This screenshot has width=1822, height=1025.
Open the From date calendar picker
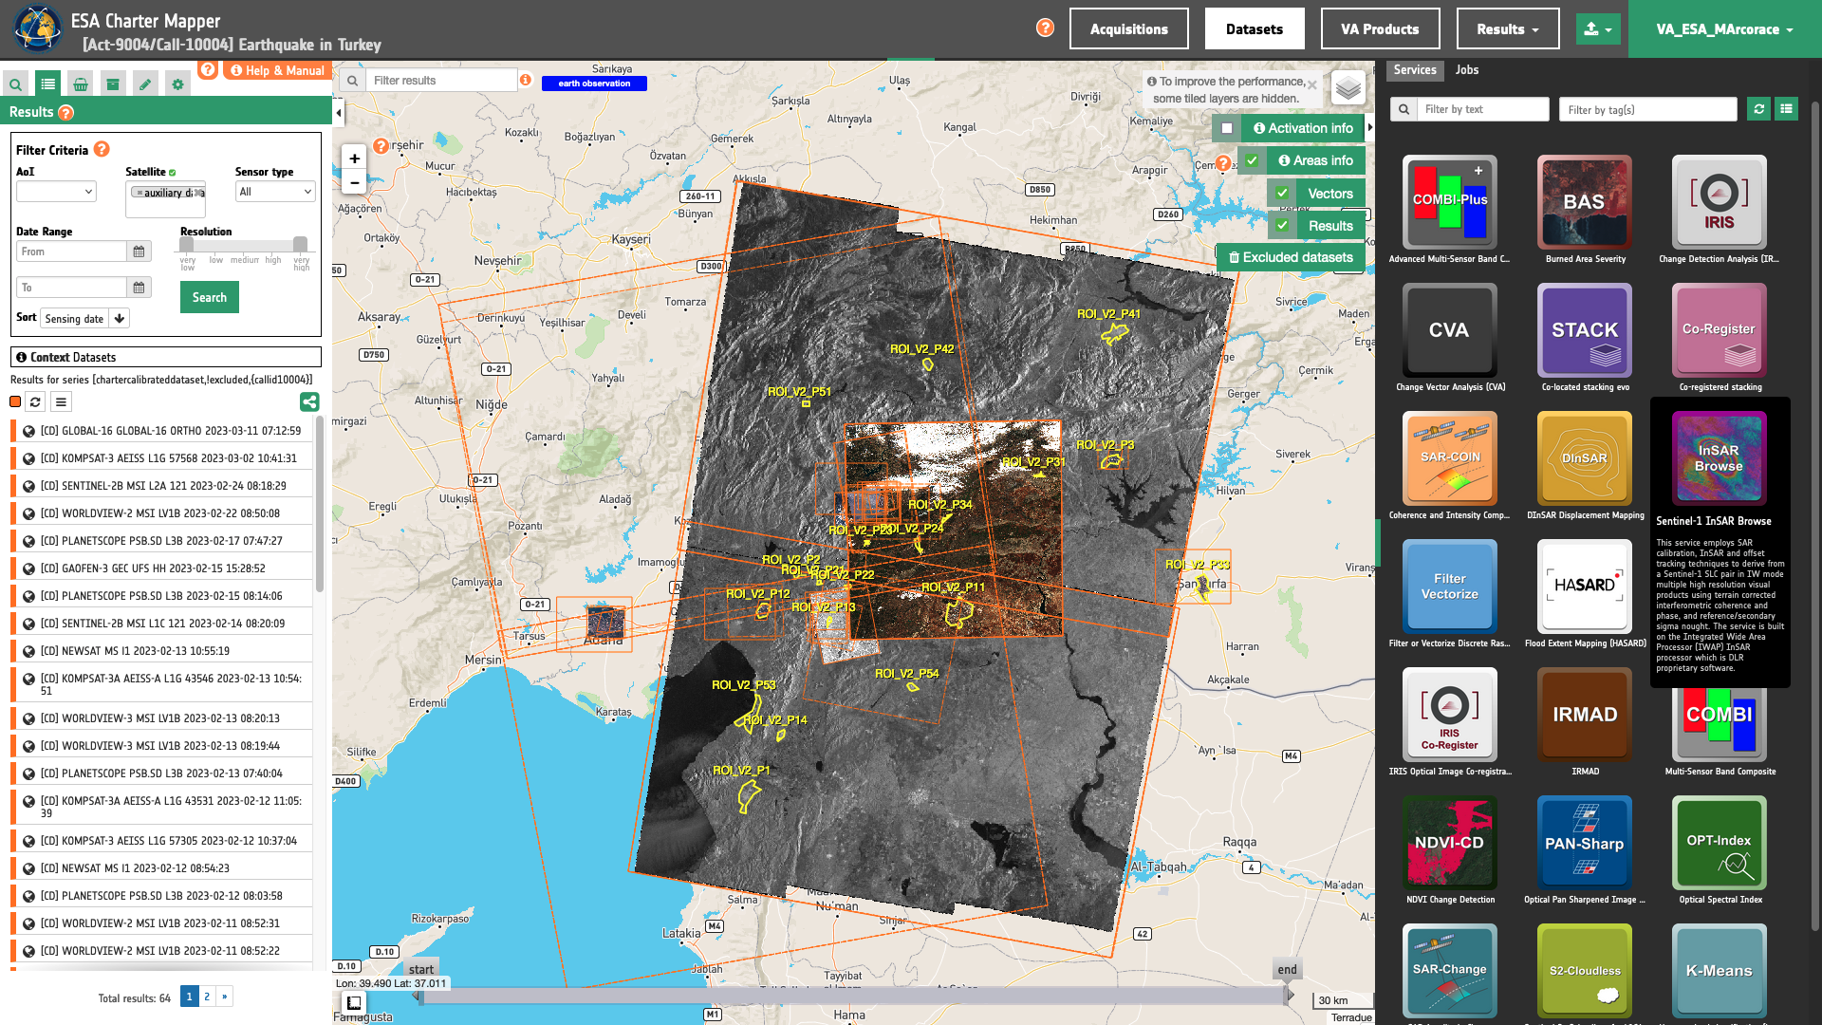[139, 252]
